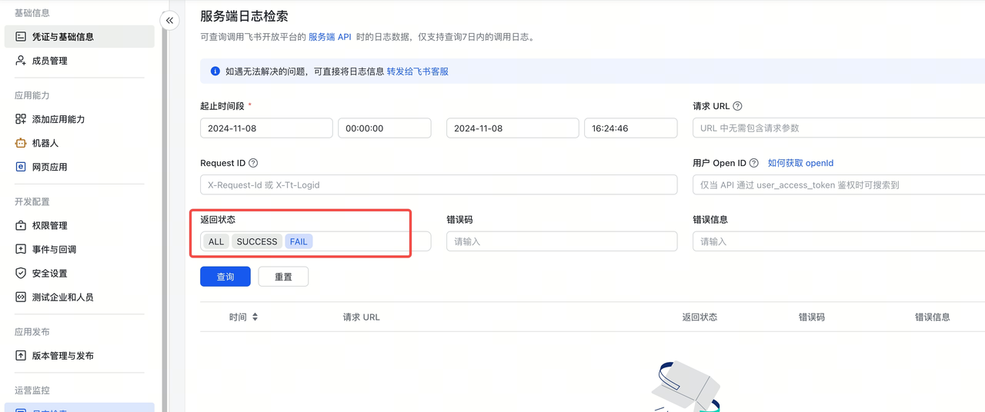The image size is (985, 412).
Task: Open the 转发给飞书客服 link
Action: [417, 71]
